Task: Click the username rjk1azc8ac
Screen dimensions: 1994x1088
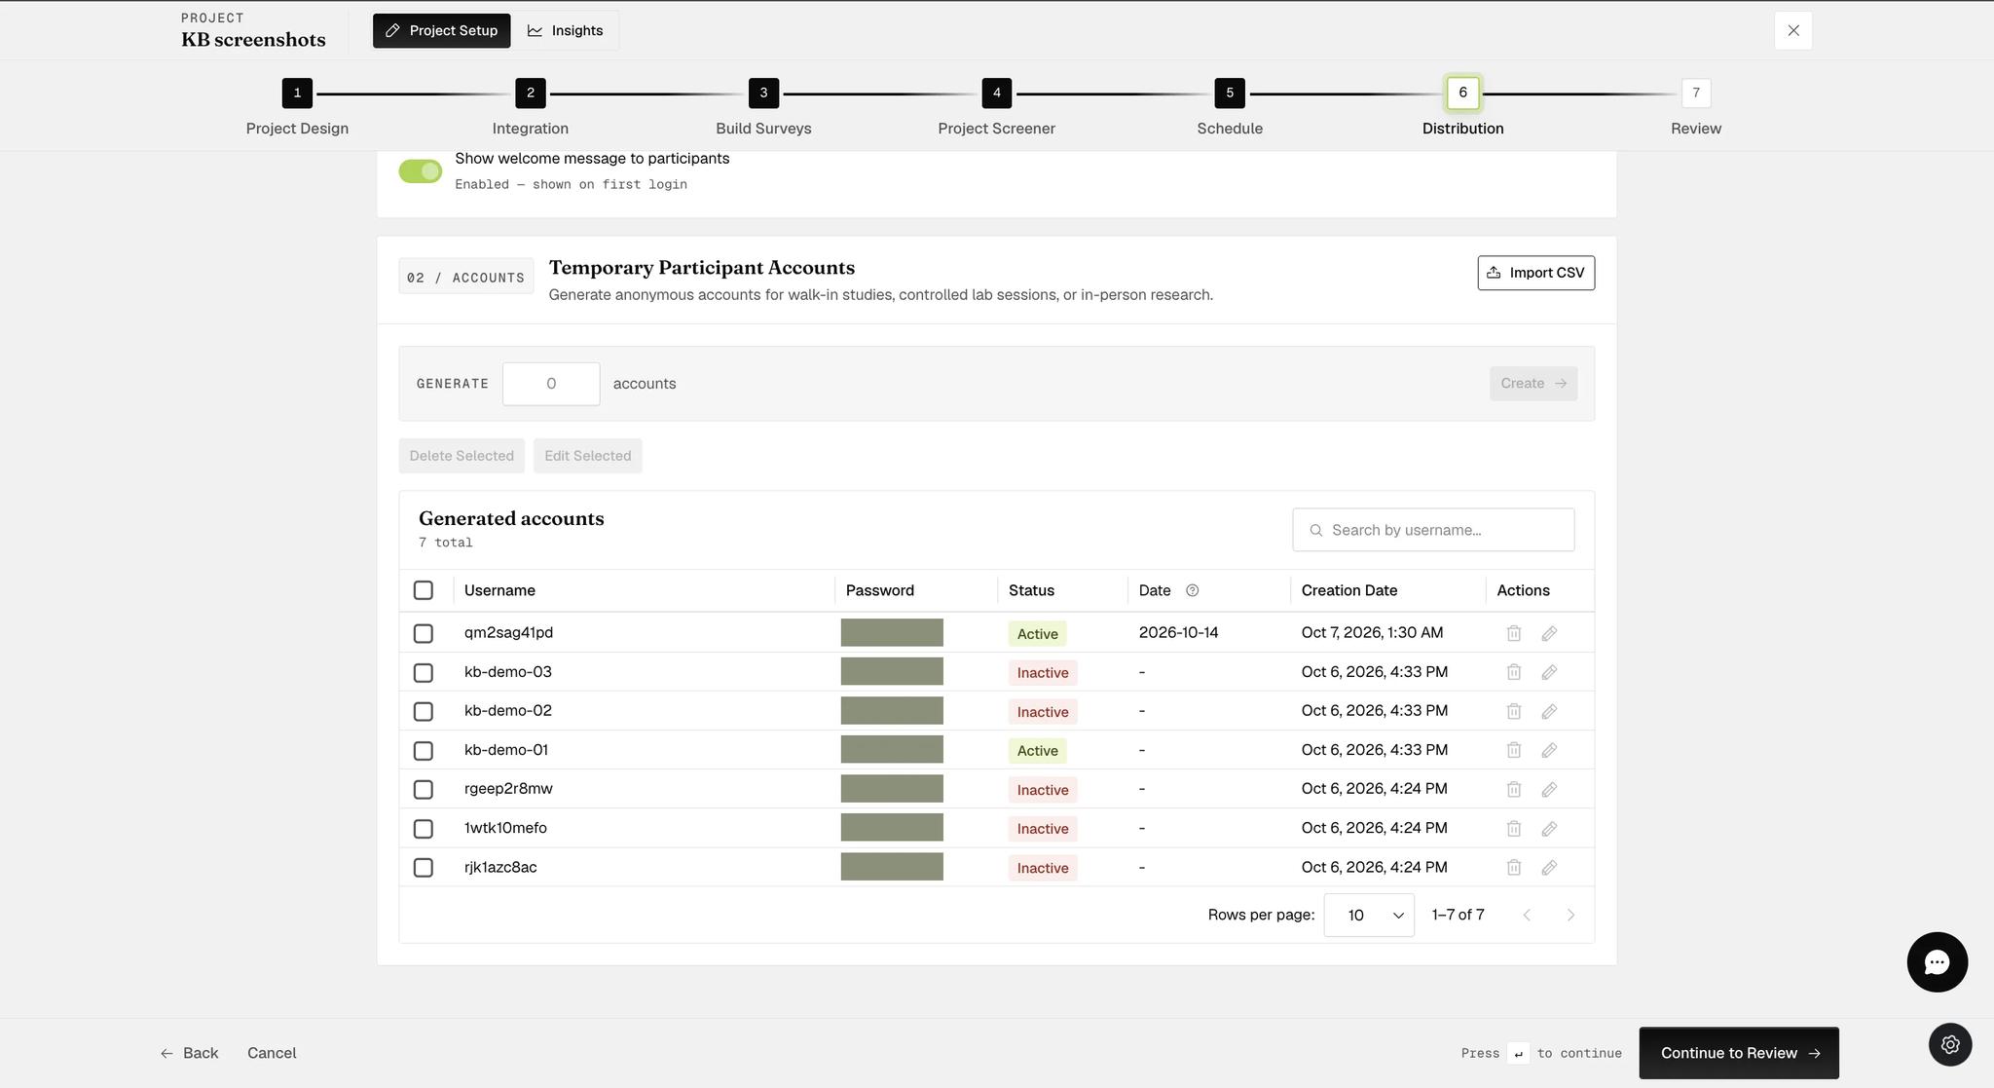Action: point(500,867)
